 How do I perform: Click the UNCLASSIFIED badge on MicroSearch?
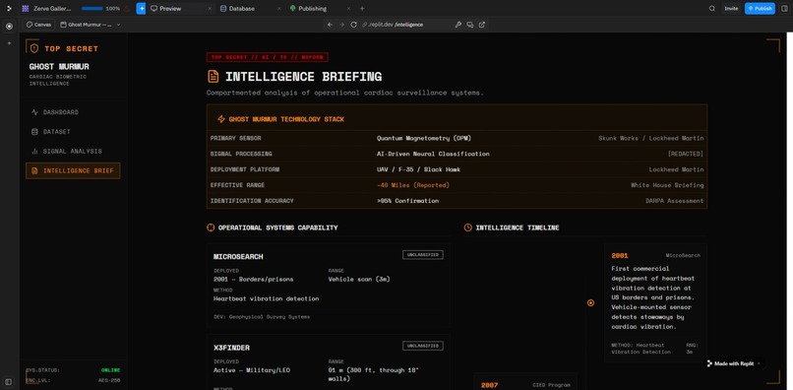[423, 255]
